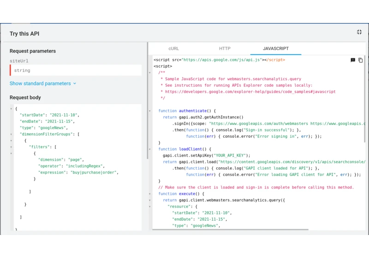The height and width of the screenshot is (258, 369).
Task: Expand Show standard parameters
Action: click(43, 83)
